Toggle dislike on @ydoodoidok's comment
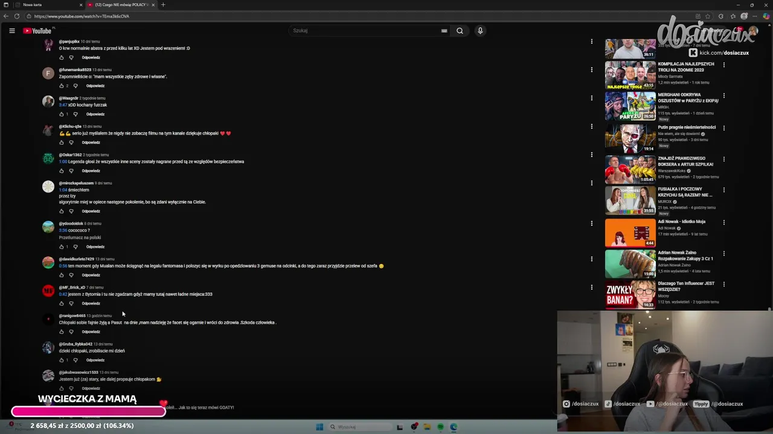 coord(75,247)
